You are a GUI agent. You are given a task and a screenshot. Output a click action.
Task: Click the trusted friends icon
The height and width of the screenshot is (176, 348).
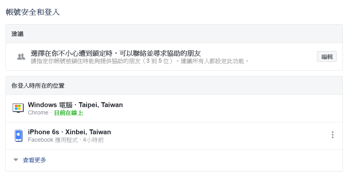click(x=21, y=57)
